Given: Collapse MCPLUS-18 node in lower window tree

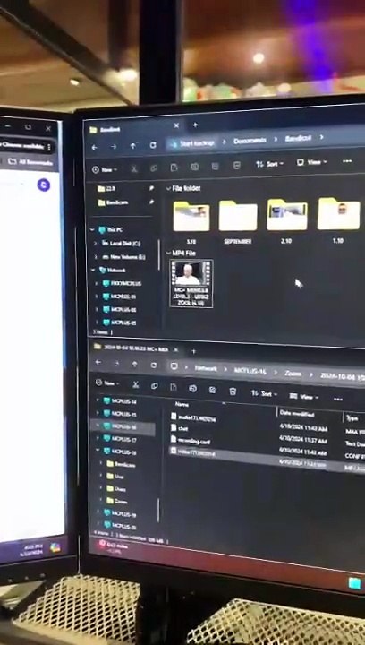Looking at the screenshot, I should (98, 451).
